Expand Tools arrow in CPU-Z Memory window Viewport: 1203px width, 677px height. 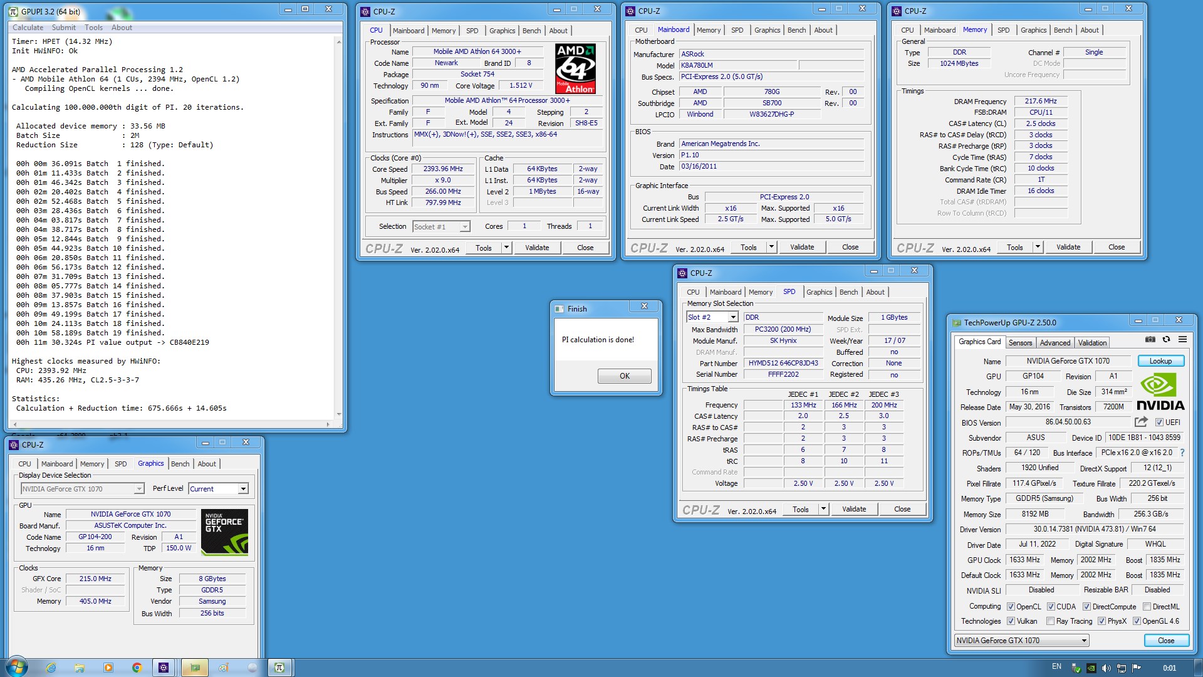point(1038,247)
